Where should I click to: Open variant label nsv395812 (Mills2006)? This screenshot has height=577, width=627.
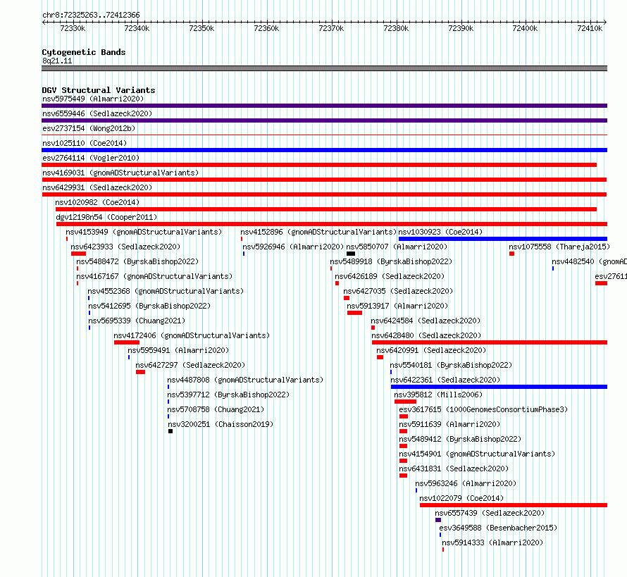[438, 395]
